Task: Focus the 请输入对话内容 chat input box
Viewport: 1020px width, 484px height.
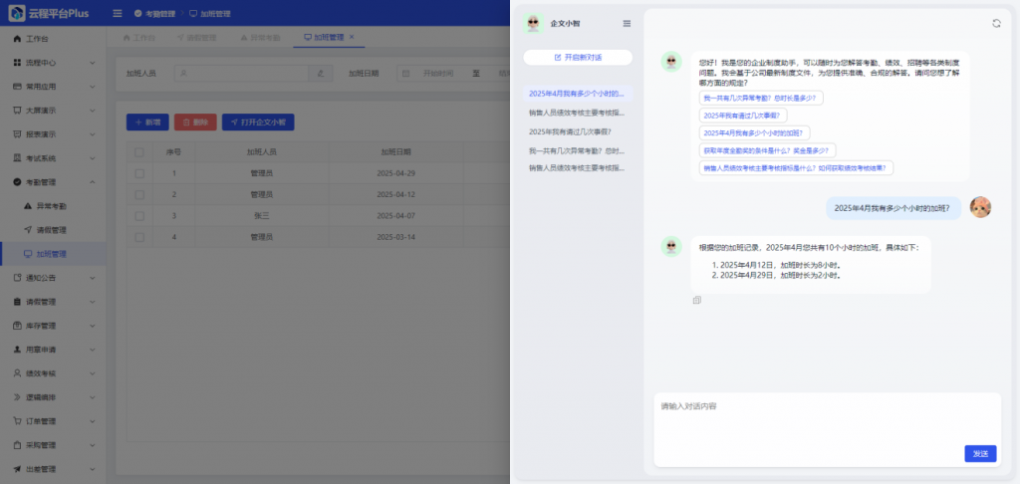Action: click(827, 429)
